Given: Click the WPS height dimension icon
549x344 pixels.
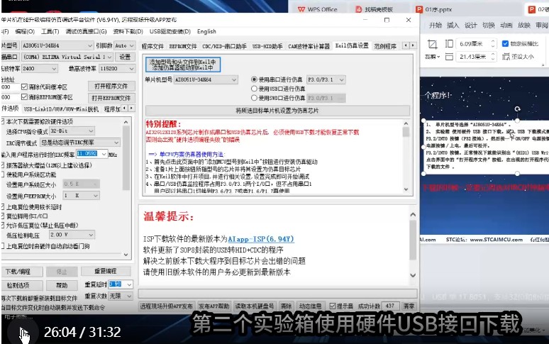Looking at the screenshot, I should [x=449, y=44].
